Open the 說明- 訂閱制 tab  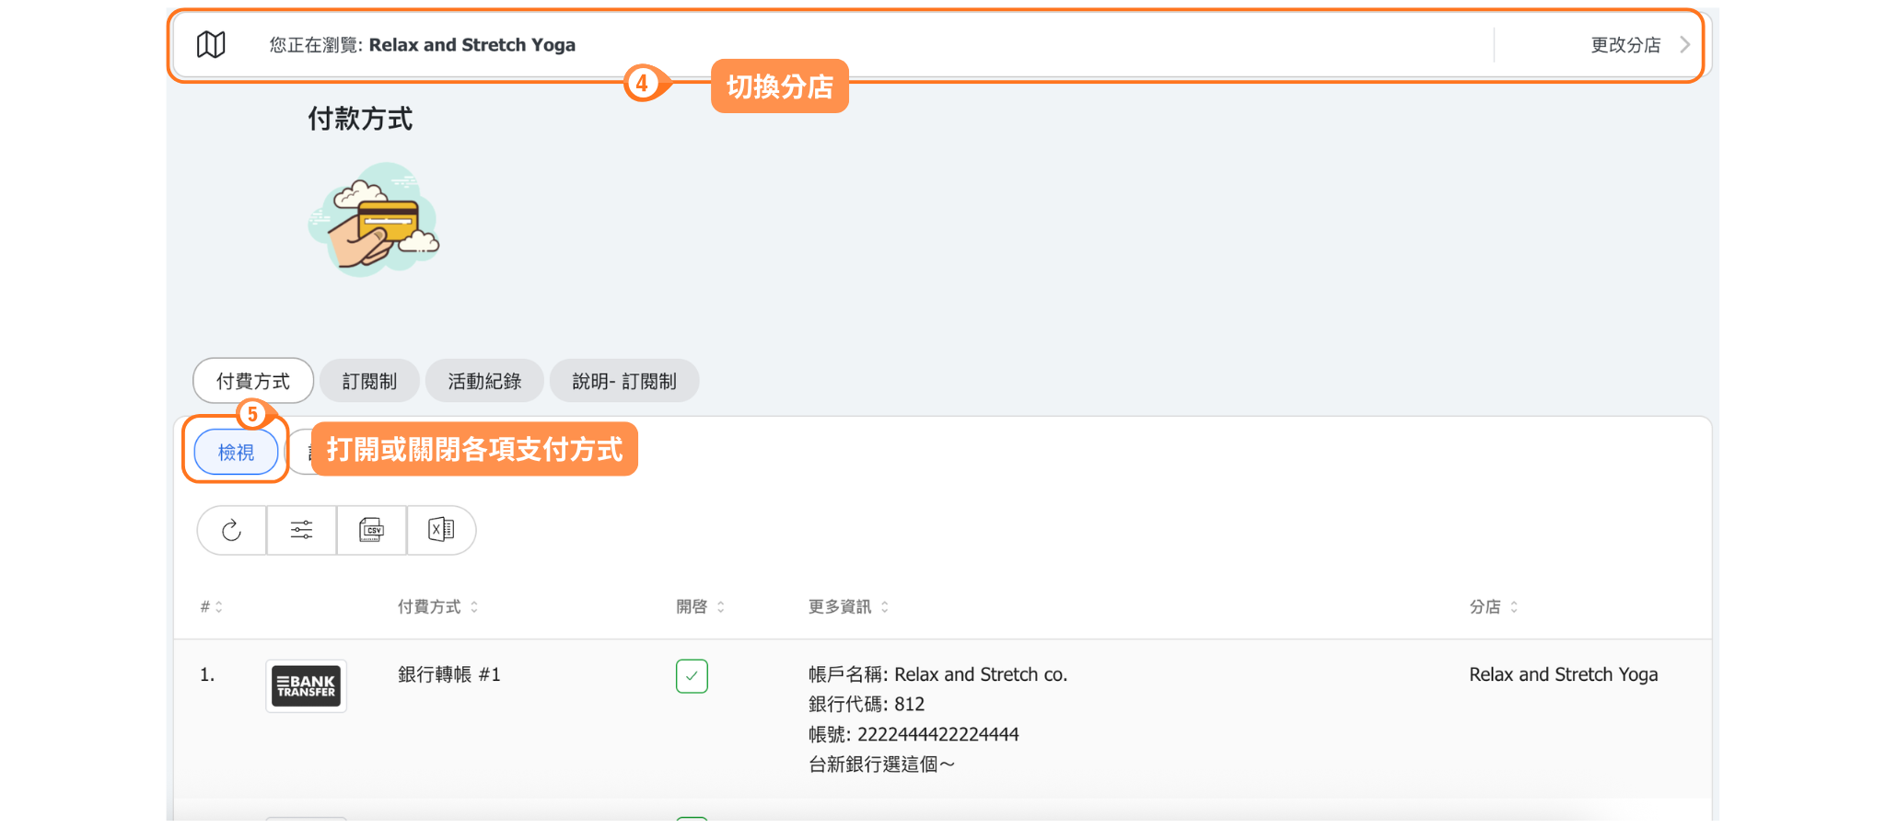coord(623,381)
